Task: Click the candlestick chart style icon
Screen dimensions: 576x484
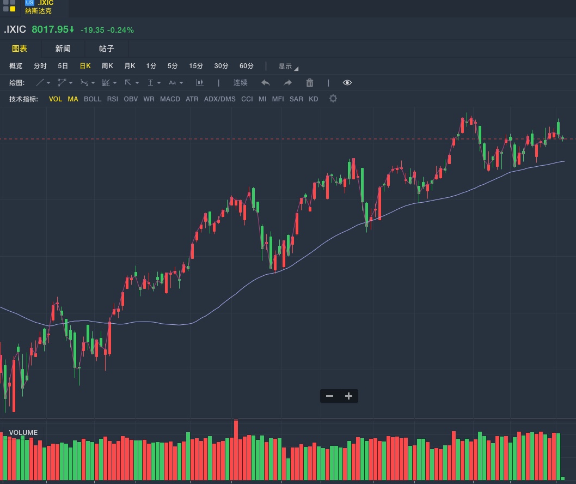Action: click(200, 83)
